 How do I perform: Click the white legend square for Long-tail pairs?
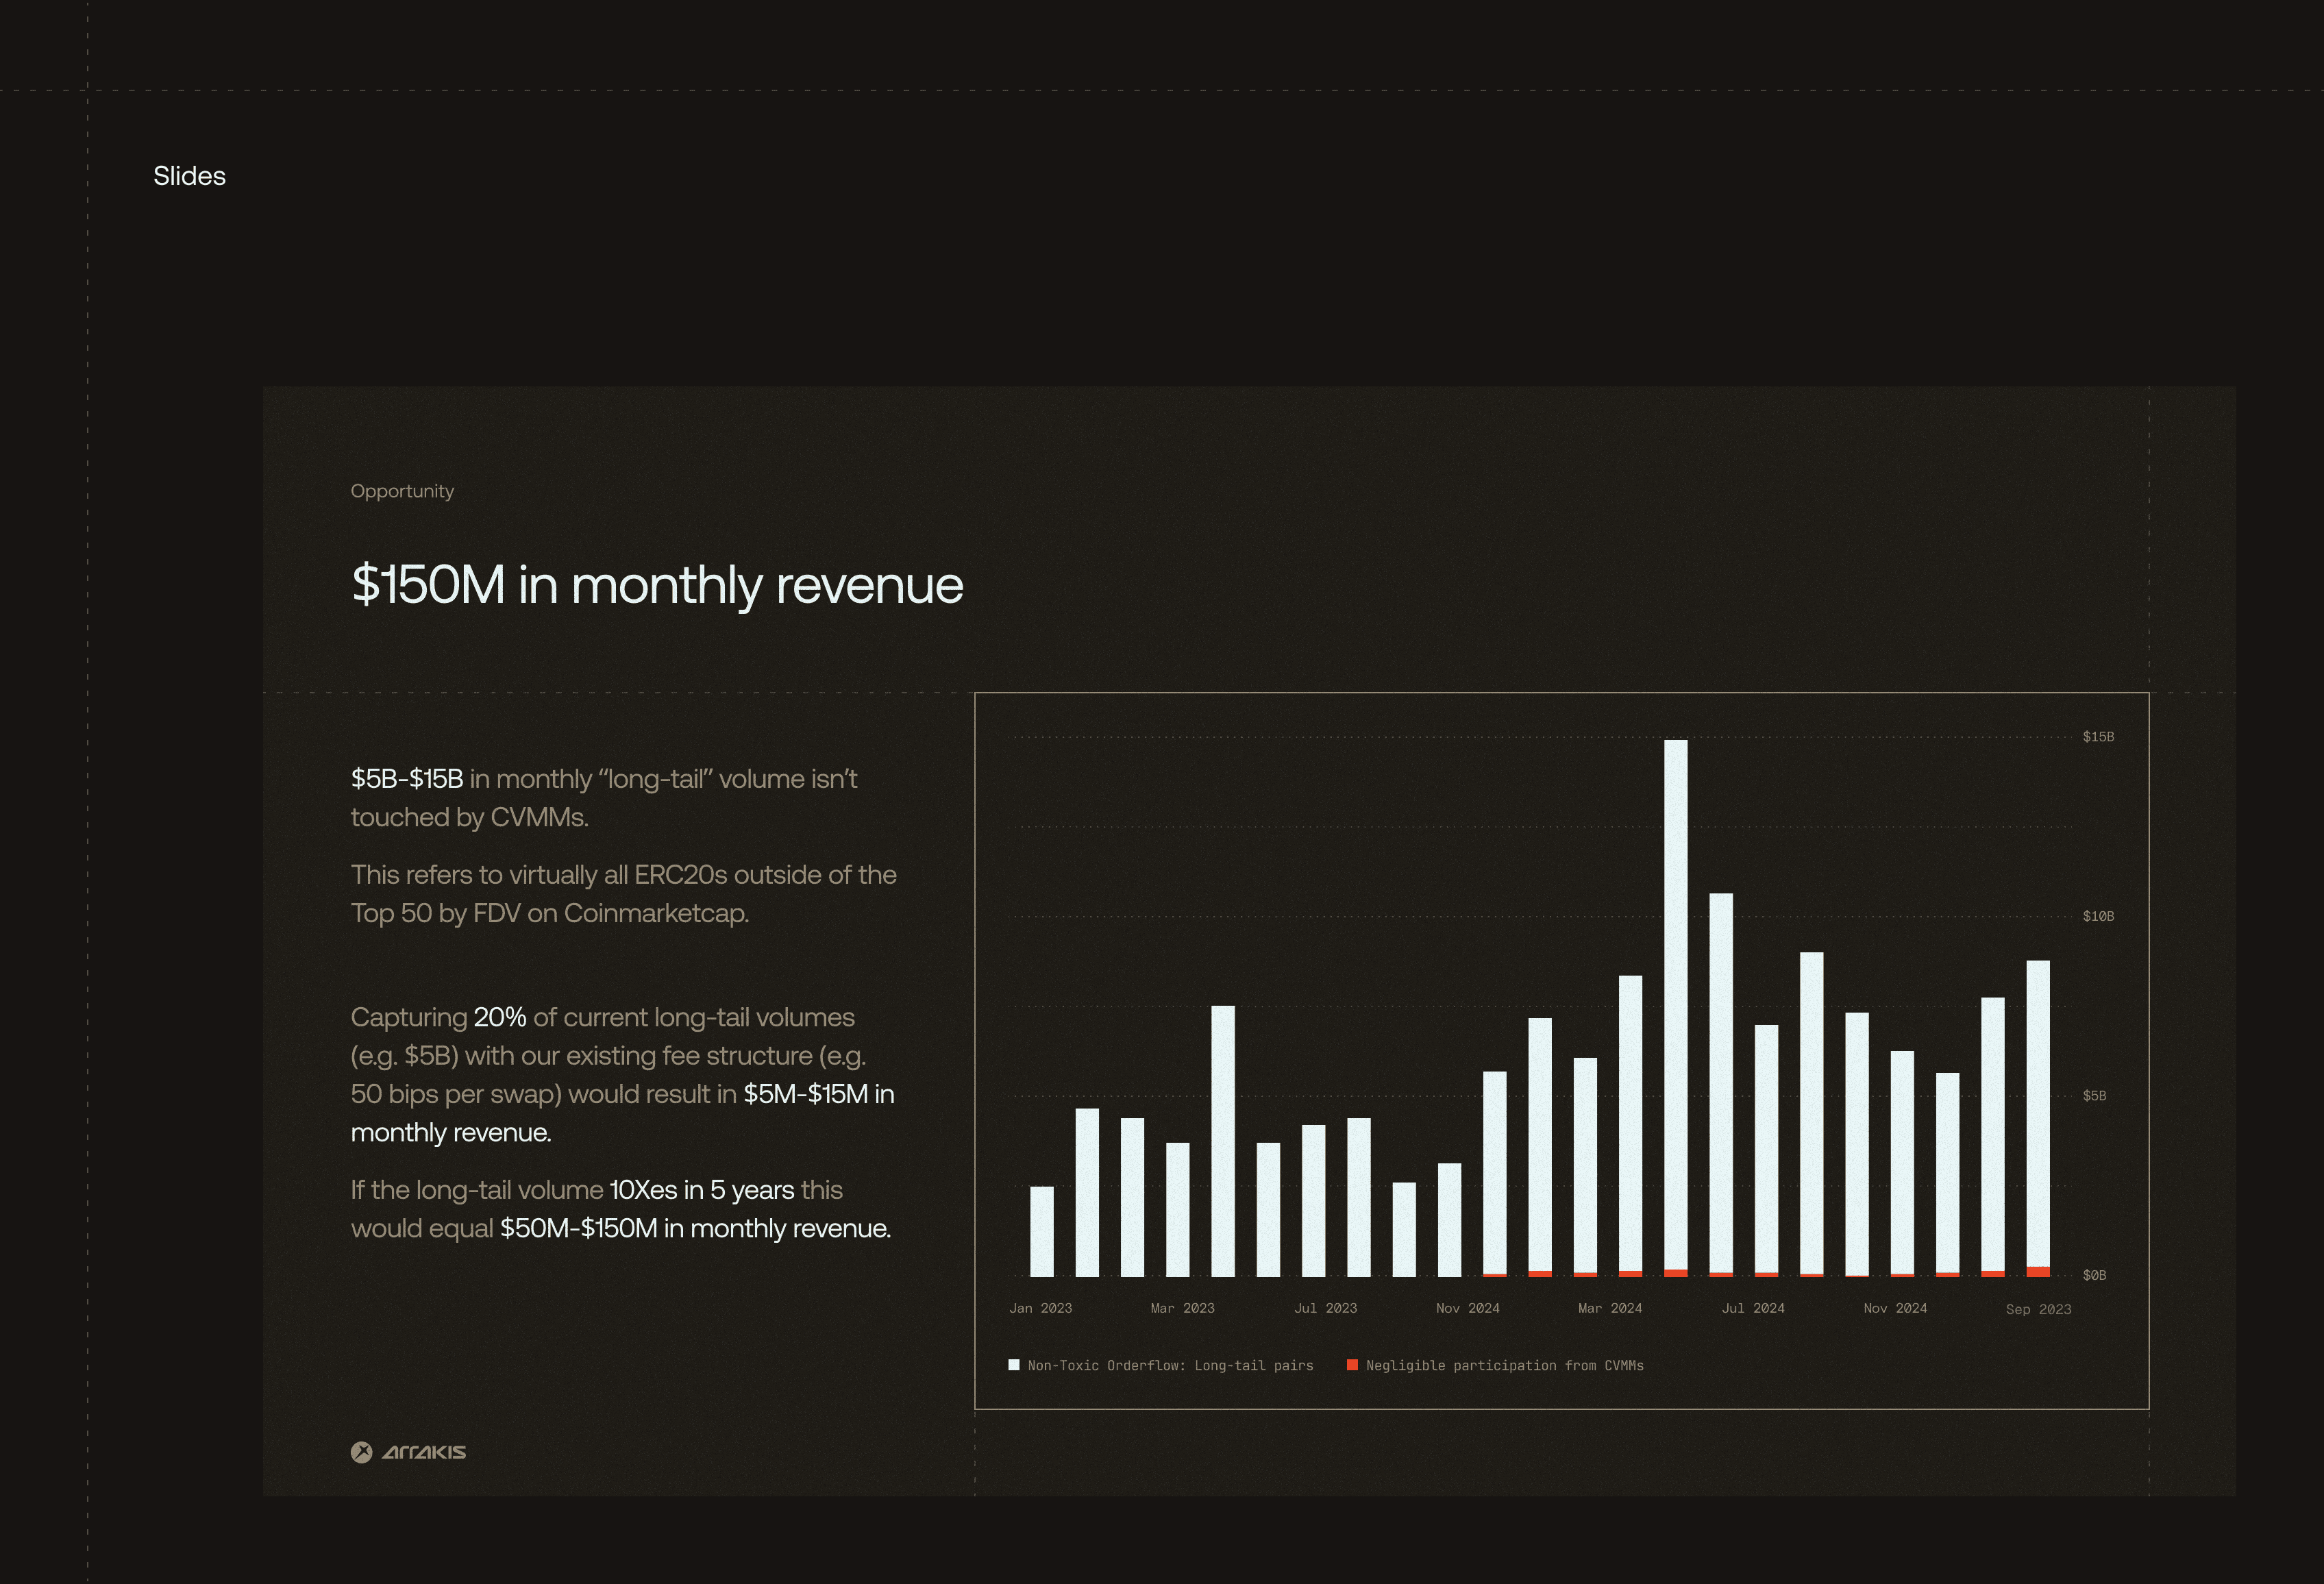pos(1014,1365)
